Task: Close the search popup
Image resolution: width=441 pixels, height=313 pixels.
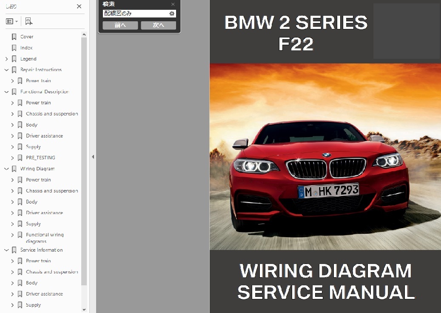Action: click(173, 4)
